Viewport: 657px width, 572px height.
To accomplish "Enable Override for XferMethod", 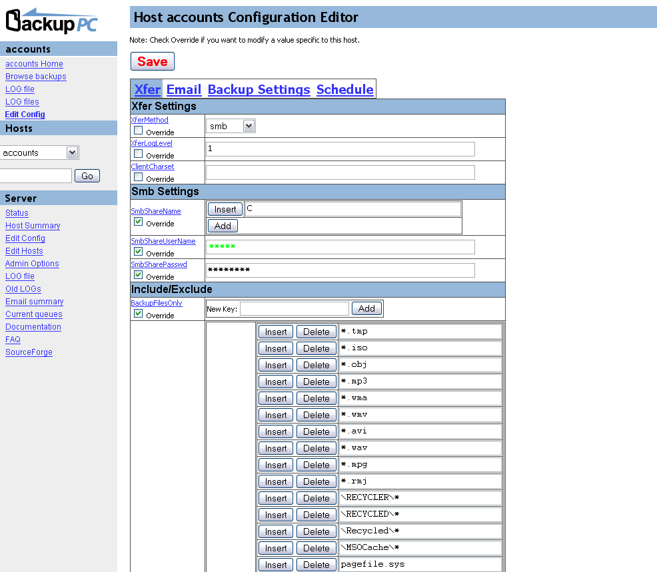I will [139, 131].
